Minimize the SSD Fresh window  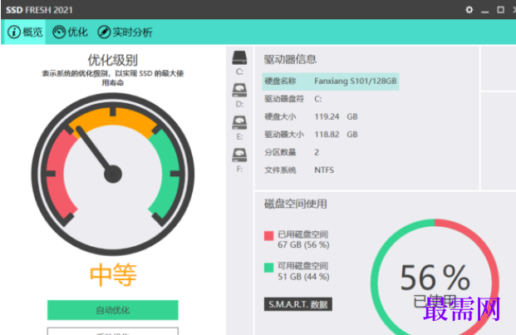click(484, 11)
